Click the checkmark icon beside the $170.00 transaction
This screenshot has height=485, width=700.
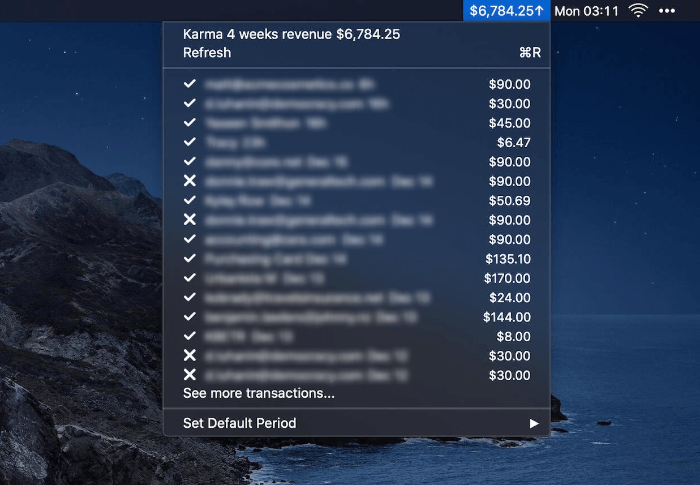190,278
